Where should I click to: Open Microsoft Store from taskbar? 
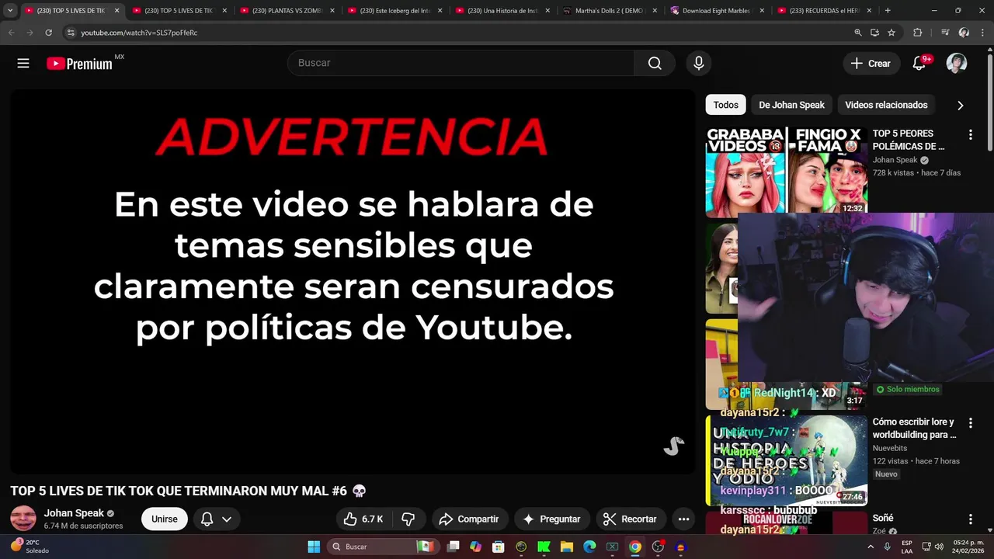point(499,547)
